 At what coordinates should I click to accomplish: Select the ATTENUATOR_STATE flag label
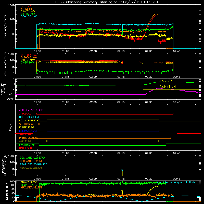pyautogui.click(x=31, y=110)
